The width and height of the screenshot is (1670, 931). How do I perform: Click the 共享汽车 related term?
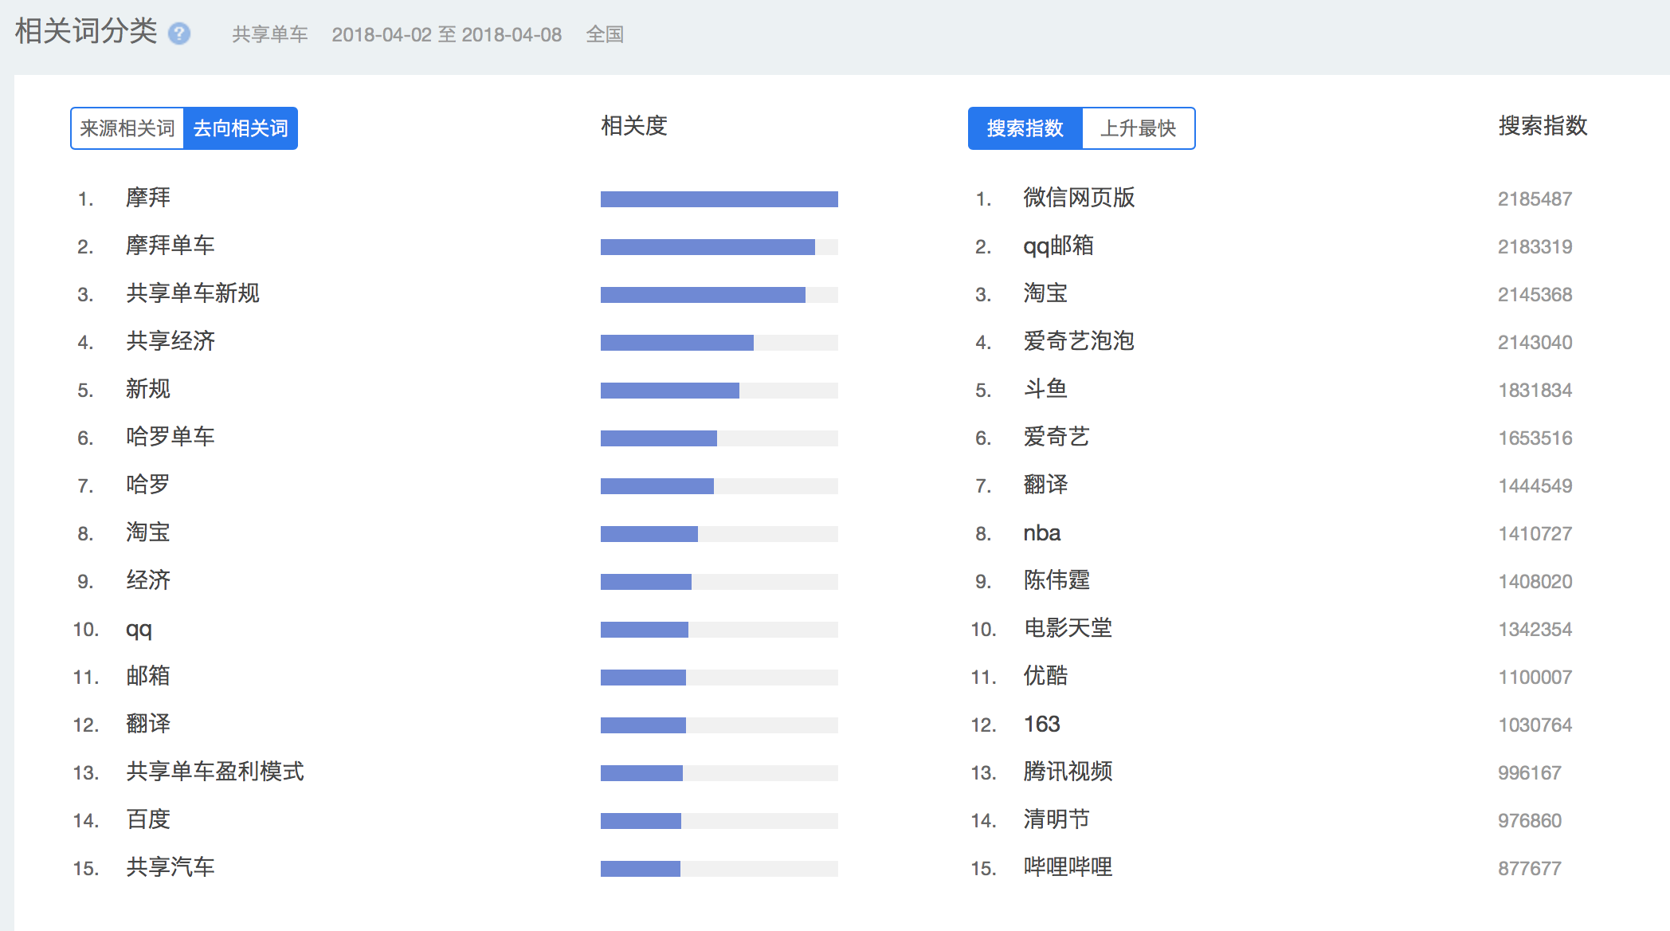click(x=171, y=867)
